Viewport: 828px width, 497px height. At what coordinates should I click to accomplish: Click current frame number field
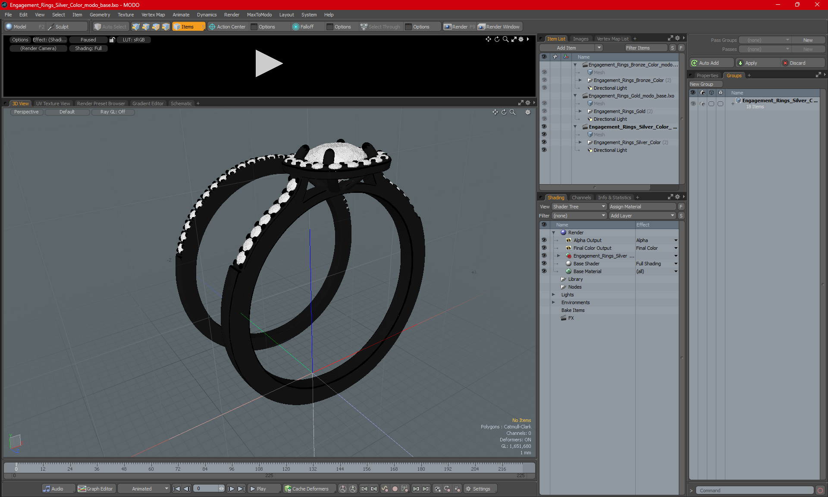(x=209, y=489)
